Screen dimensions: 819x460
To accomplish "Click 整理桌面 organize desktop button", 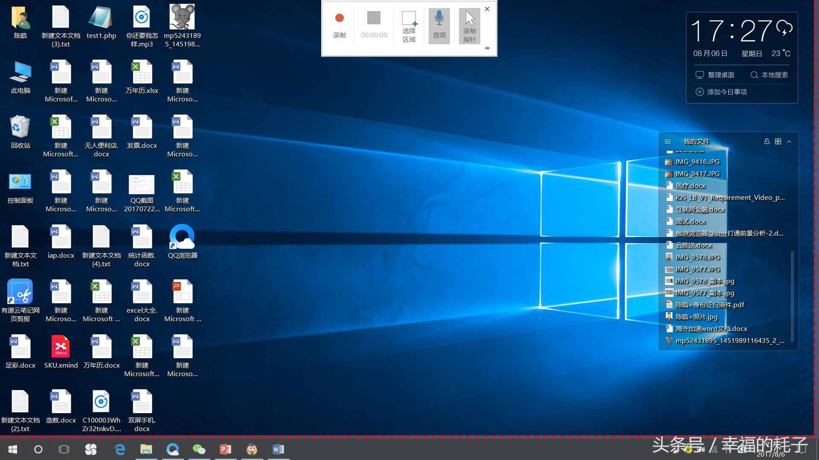I will (x=715, y=75).
